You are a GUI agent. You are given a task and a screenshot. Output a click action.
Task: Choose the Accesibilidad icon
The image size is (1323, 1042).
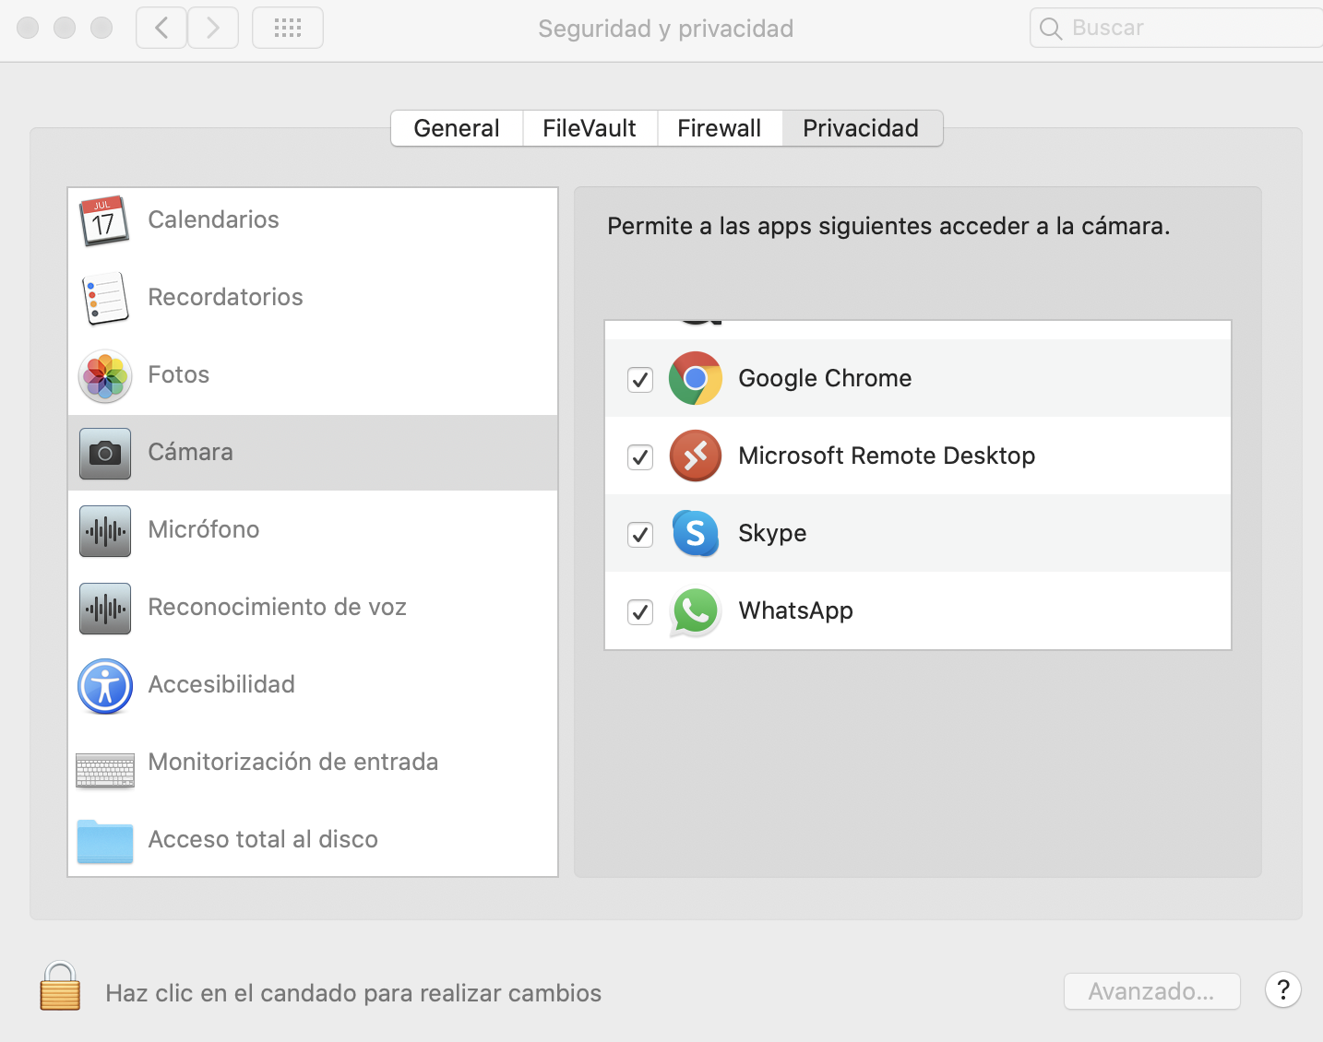105,685
